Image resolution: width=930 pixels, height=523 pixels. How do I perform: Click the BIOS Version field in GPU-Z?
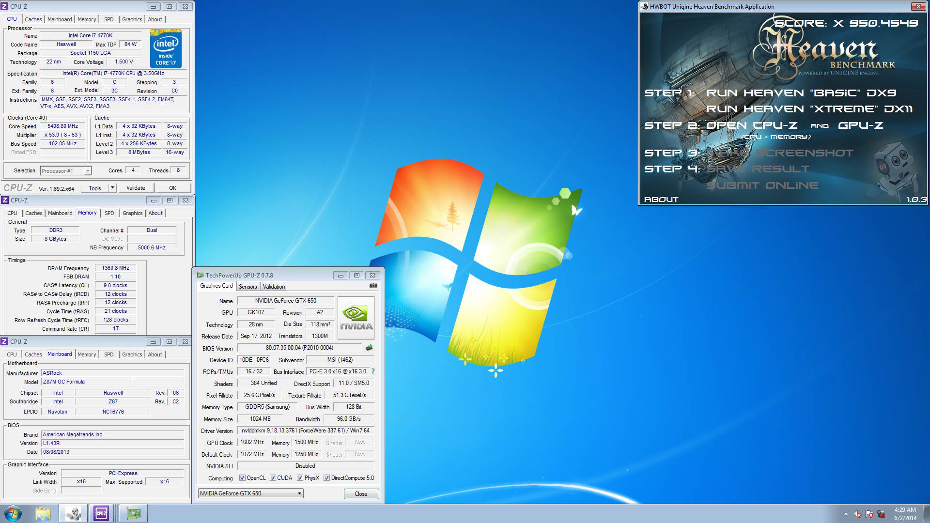pyautogui.click(x=299, y=348)
